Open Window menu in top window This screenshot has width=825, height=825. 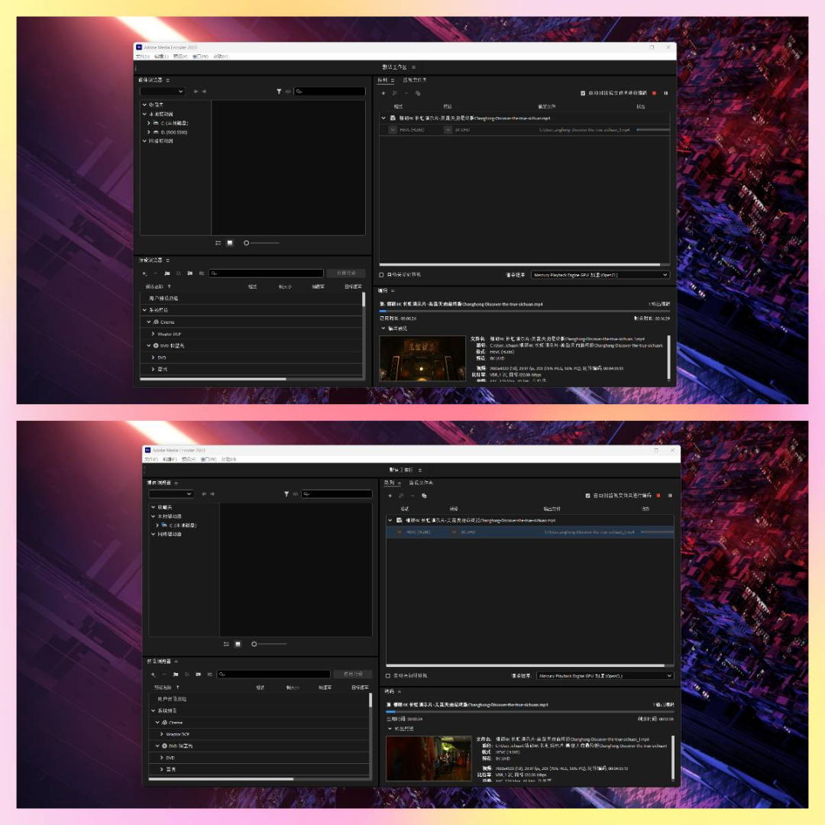[200, 57]
